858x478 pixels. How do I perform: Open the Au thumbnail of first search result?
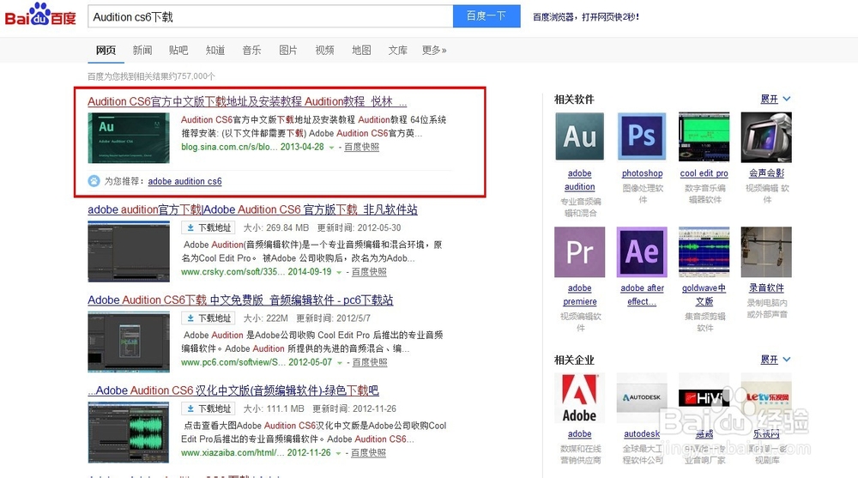[129, 138]
